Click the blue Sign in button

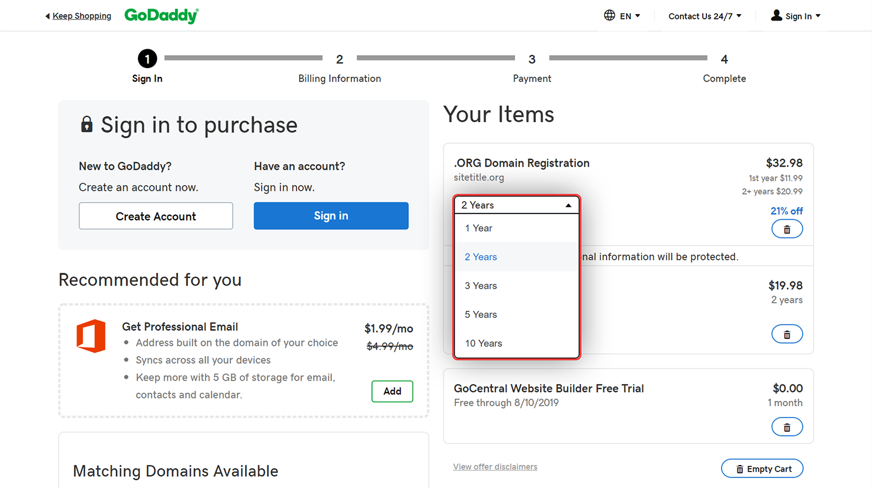click(x=331, y=216)
